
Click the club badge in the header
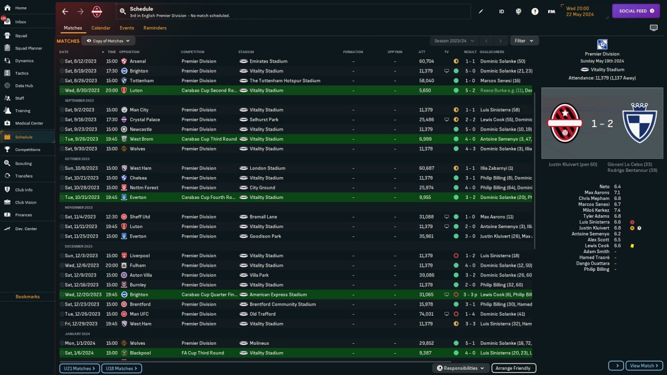[97, 11]
